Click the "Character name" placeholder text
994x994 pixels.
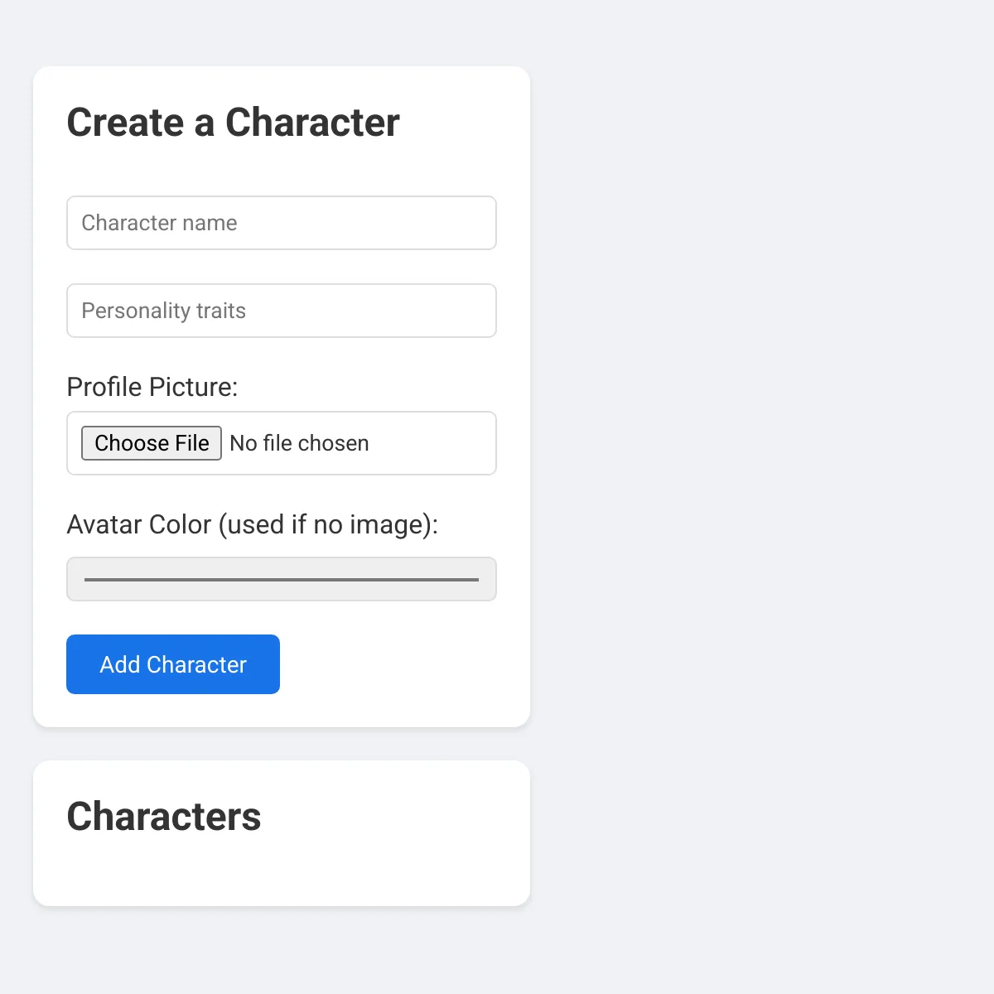(159, 223)
